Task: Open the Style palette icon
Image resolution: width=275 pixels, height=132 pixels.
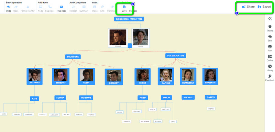Action: (x=270, y=36)
